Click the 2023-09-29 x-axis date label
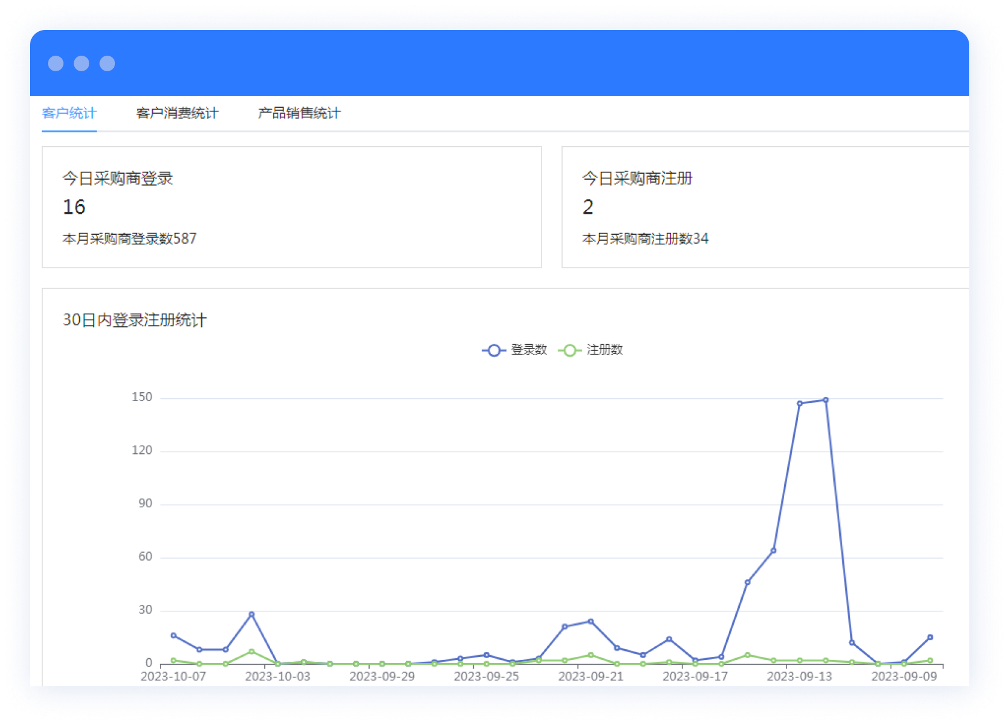This screenshot has width=1004, height=721. tap(382, 677)
